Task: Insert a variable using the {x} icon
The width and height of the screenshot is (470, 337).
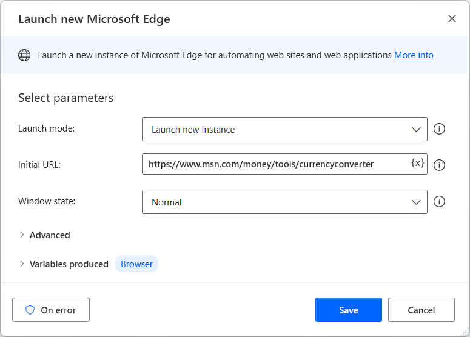Action: (418, 163)
